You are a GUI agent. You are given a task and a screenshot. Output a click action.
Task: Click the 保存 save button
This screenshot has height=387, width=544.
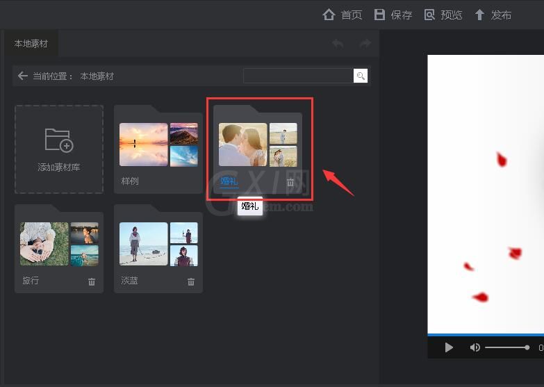393,15
